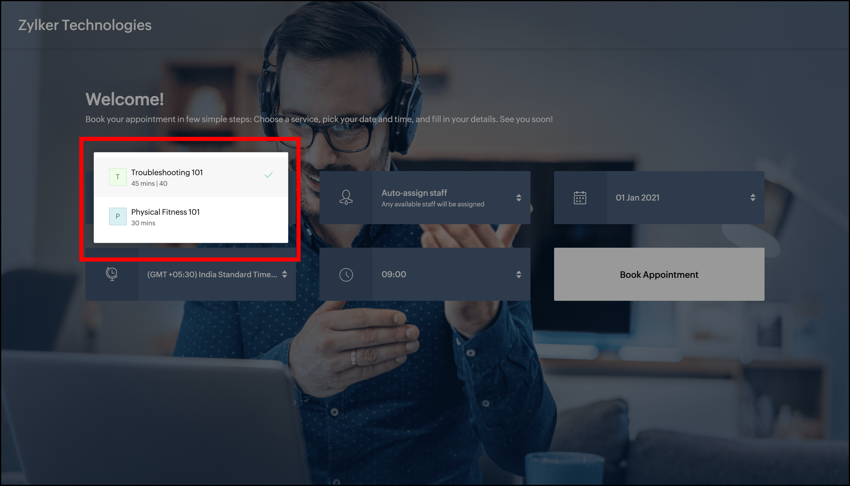Click the clock icon beside 09:00

coord(346,274)
